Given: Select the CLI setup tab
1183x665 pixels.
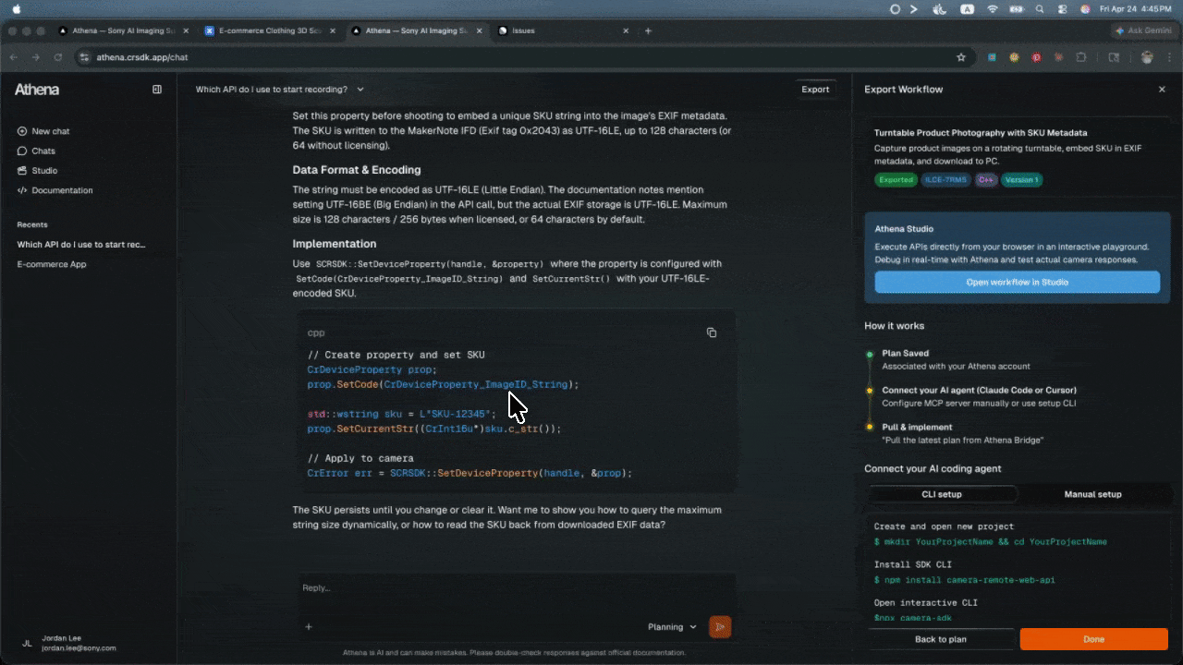Looking at the screenshot, I should click(942, 494).
